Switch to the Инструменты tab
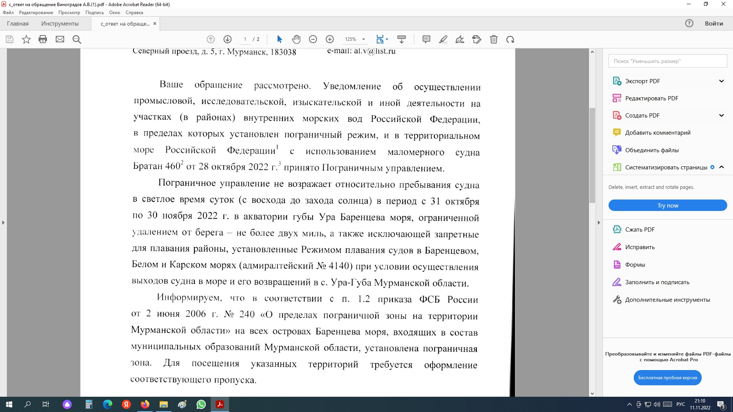733x412 pixels. click(60, 24)
